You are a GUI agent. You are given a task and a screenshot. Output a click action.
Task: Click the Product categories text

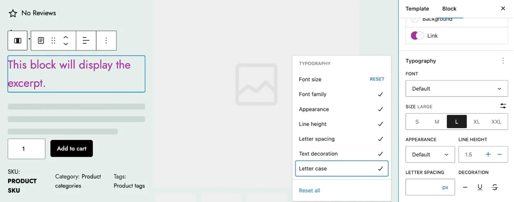pyautogui.click(x=78, y=181)
